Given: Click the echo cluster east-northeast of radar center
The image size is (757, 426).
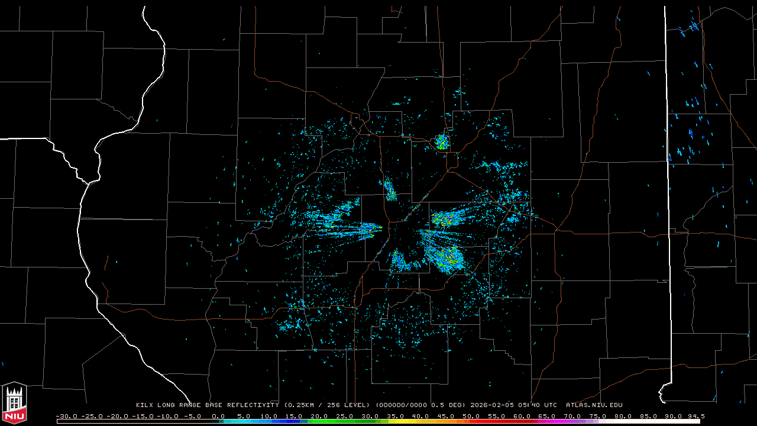Looking at the screenshot, I should click(448, 219).
